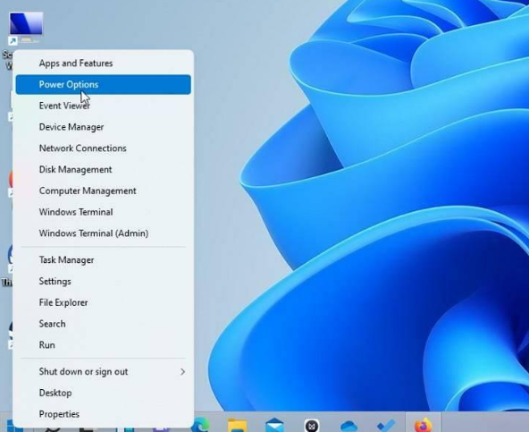Launch Firefox from the taskbar
The height and width of the screenshot is (432, 529).
(x=423, y=425)
